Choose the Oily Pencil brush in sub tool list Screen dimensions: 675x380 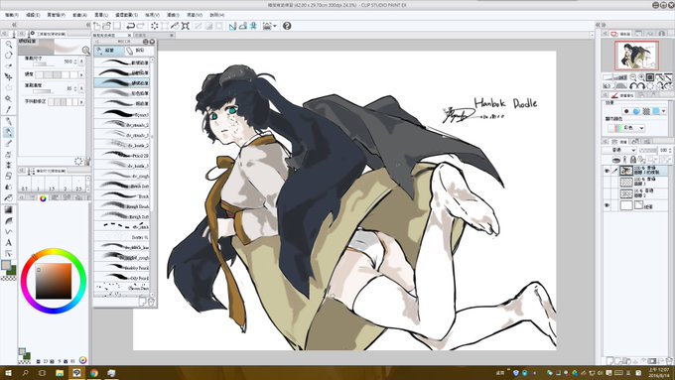(x=122, y=278)
